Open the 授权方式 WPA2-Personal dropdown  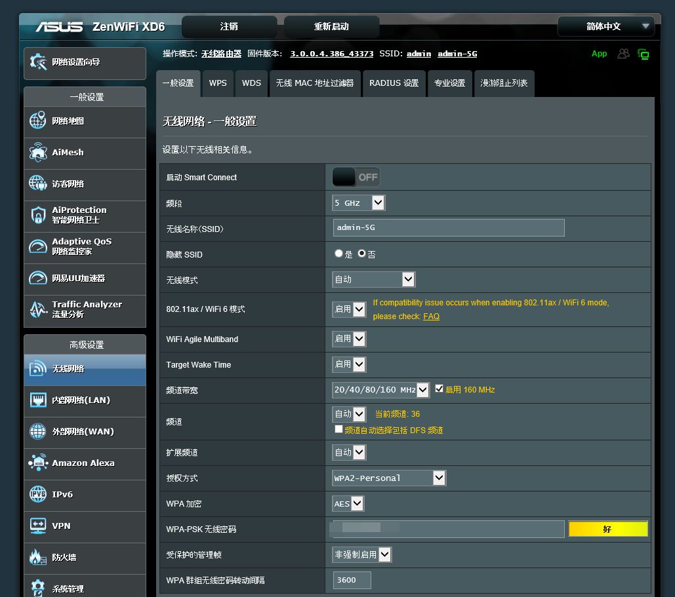[389, 478]
